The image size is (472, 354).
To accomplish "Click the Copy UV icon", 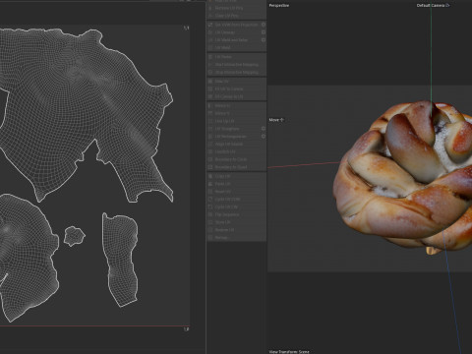I will [x=210, y=176].
